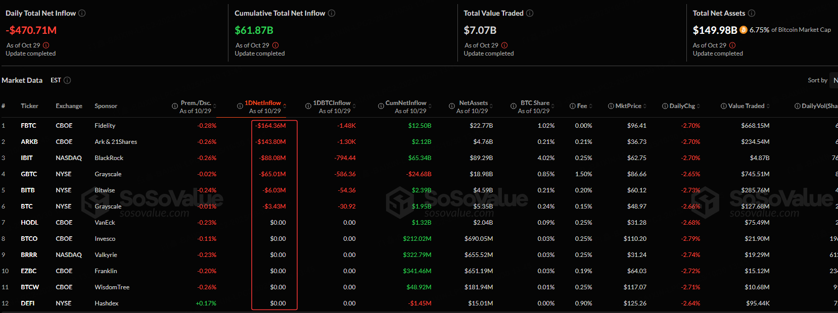Click the $61.87B cumulative inflow figure
Viewport: 838px width, 313px height.
tap(254, 30)
